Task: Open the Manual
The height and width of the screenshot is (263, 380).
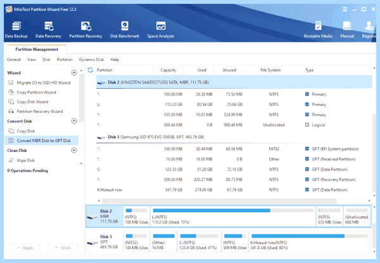Action: [347, 30]
